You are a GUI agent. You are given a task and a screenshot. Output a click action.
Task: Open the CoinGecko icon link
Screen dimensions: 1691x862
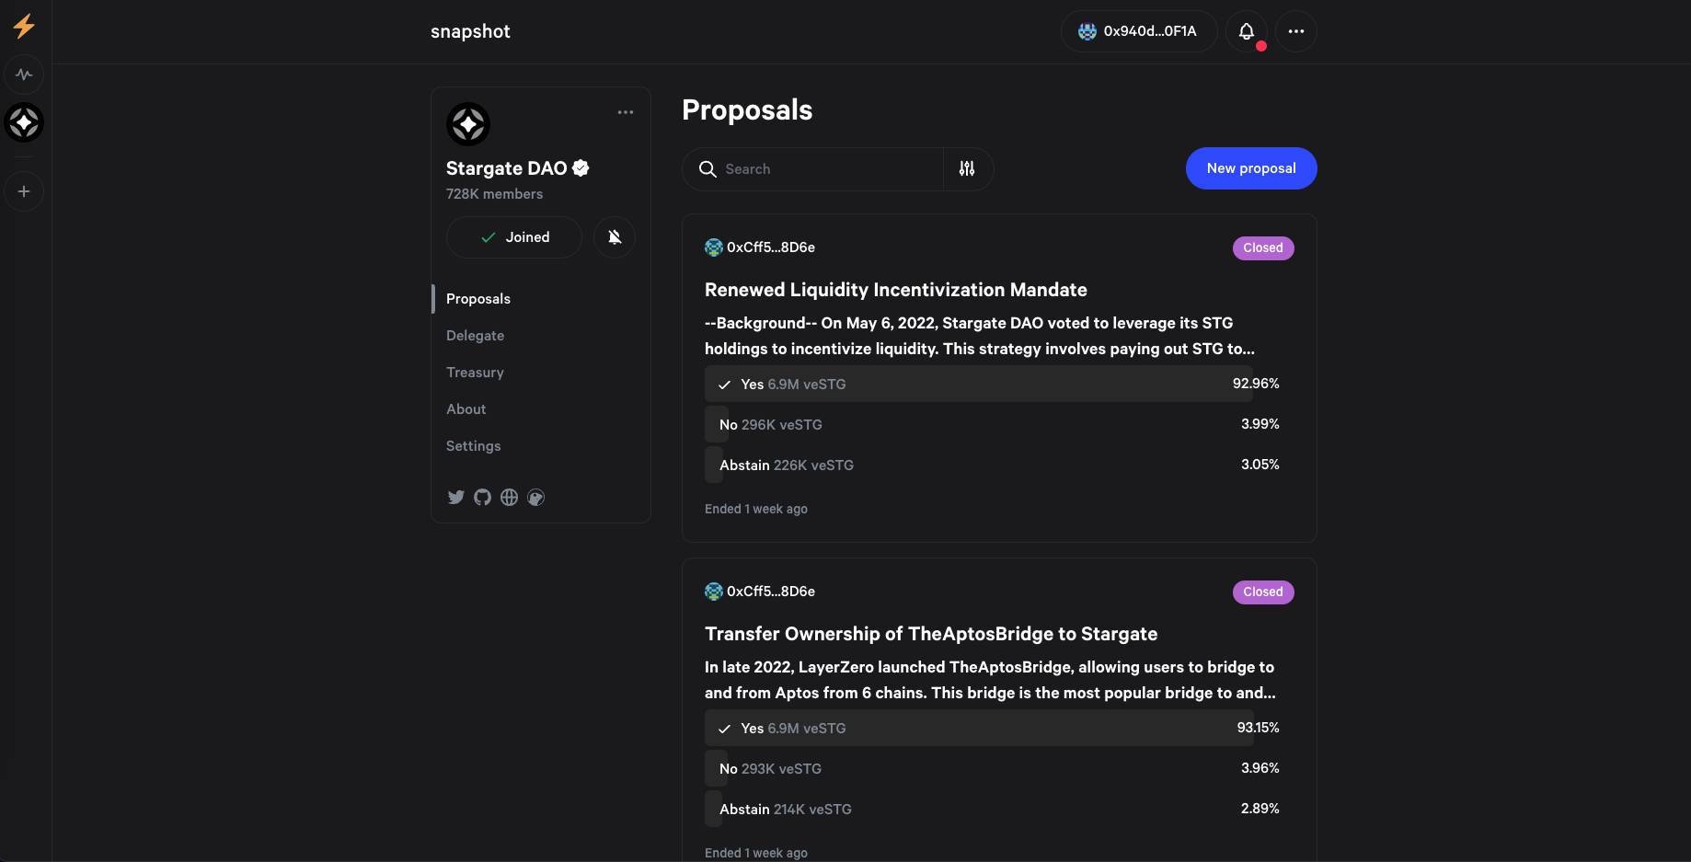tap(535, 497)
